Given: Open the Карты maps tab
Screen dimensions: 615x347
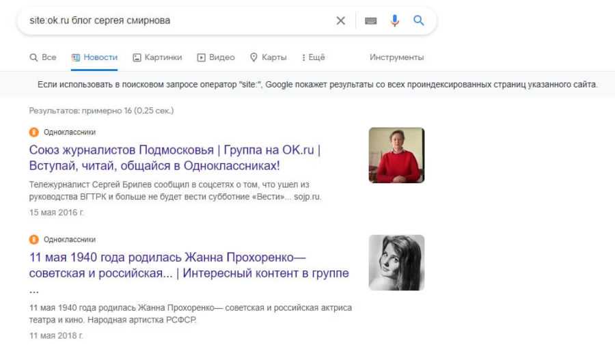Looking at the screenshot, I should pyautogui.click(x=268, y=57).
